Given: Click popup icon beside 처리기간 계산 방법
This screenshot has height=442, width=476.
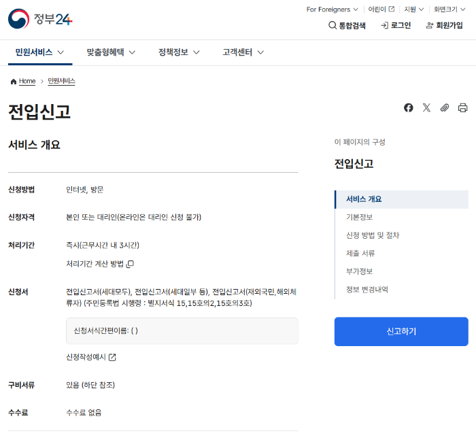Looking at the screenshot, I should pos(131,264).
